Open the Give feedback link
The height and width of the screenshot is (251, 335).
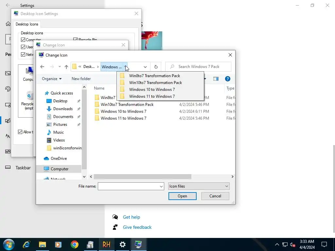point(137,227)
